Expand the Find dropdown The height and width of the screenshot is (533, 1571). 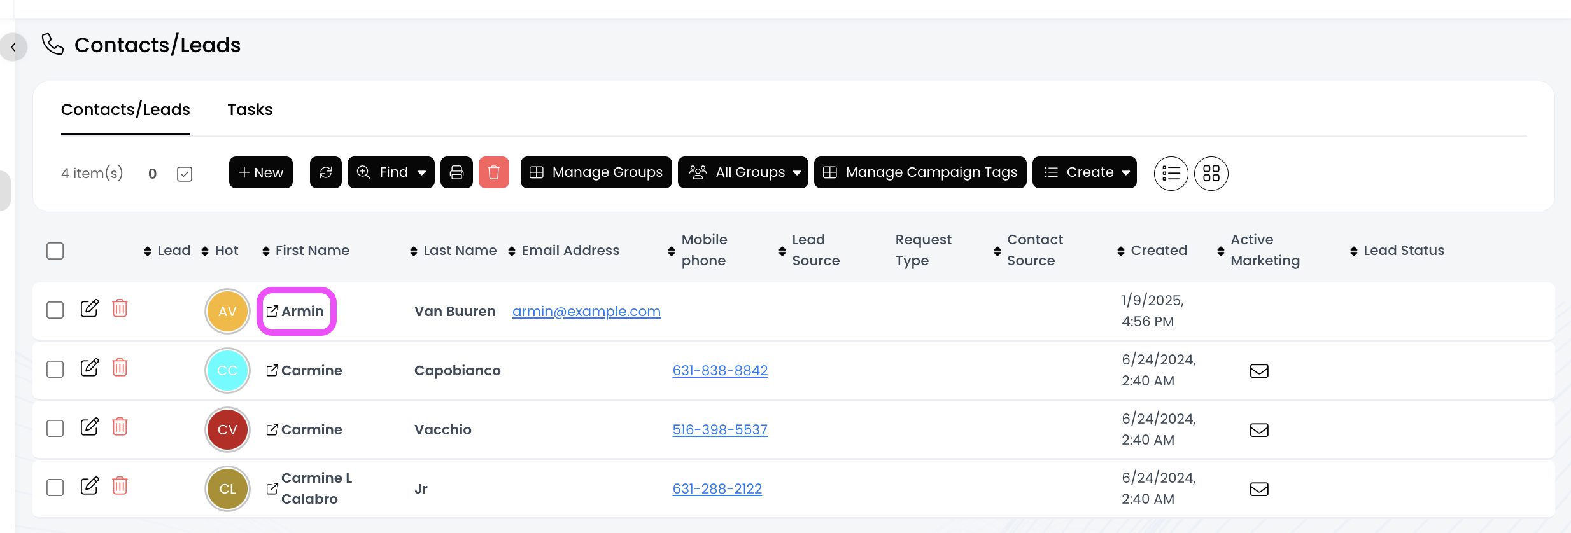(391, 172)
